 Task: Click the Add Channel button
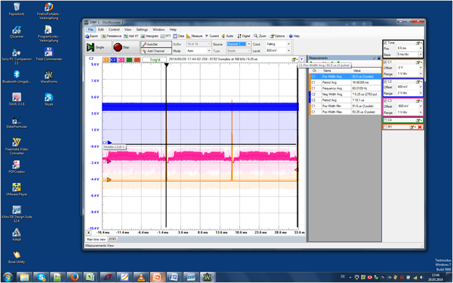154,51
